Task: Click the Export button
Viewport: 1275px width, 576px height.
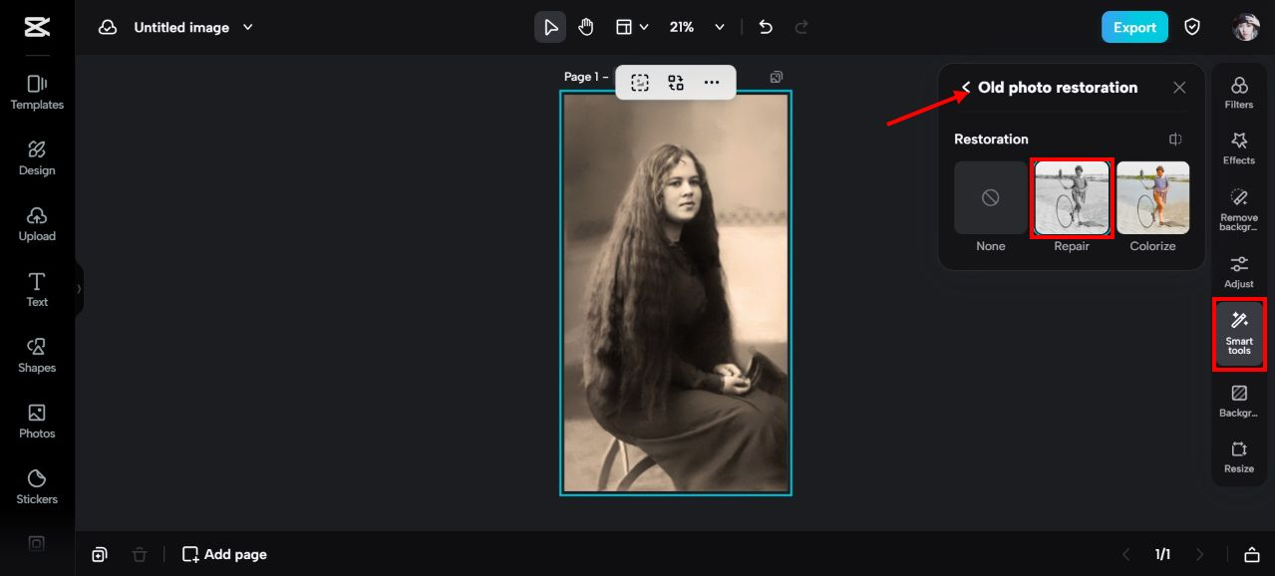Action: click(1134, 27)
